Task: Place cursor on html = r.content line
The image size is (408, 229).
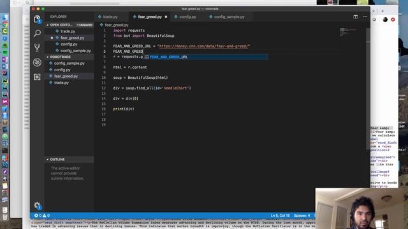Action: click(x=130, y=67)
